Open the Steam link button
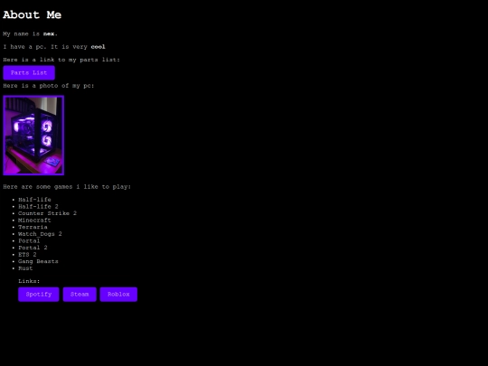The height and width of the screenshot is (366, 488). (80, 294)
